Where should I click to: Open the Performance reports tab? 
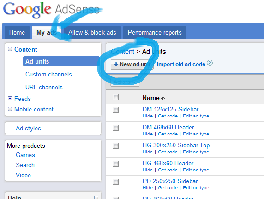click(155, 32)
